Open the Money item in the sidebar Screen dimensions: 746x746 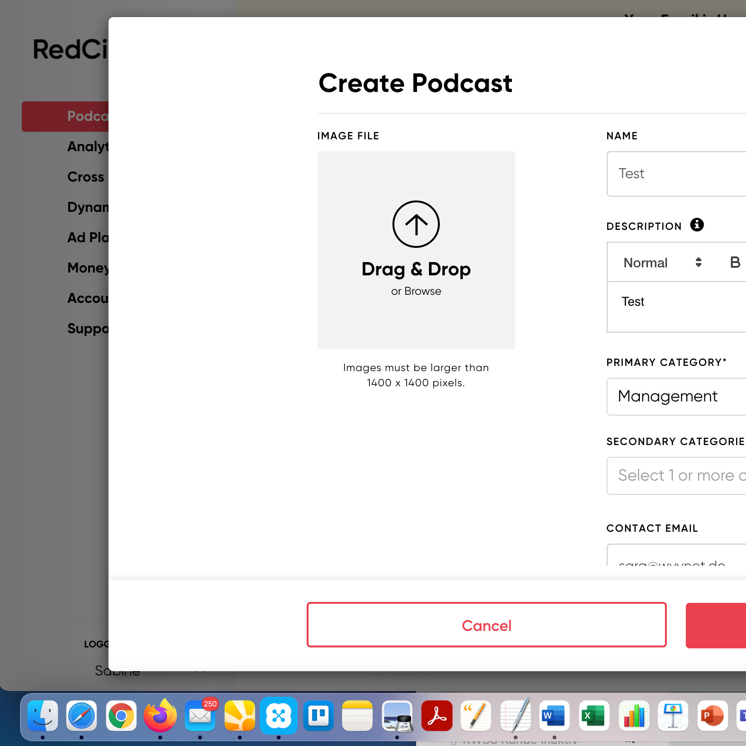click(88, 268)
